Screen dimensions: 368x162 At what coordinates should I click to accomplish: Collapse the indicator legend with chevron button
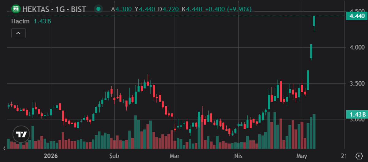click(x=18, y=33)
